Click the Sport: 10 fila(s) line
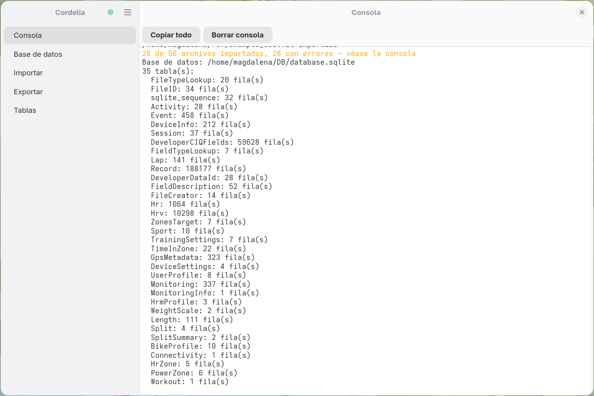The width and height of the screenshot is (594, 396). [x=188, y=231]
